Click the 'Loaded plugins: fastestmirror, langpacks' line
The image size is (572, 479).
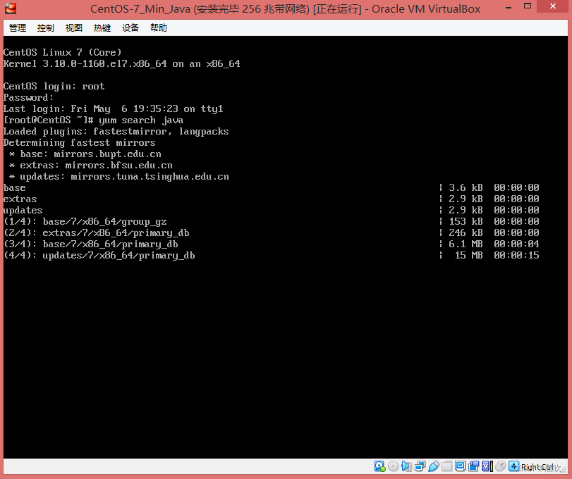point(116,132)
